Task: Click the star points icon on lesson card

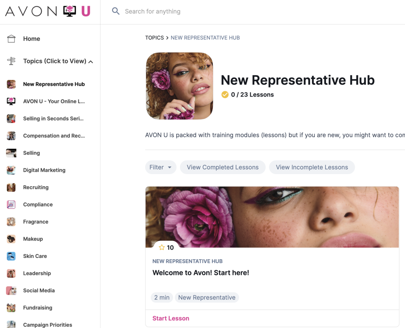Action: [x=162, y=247]
